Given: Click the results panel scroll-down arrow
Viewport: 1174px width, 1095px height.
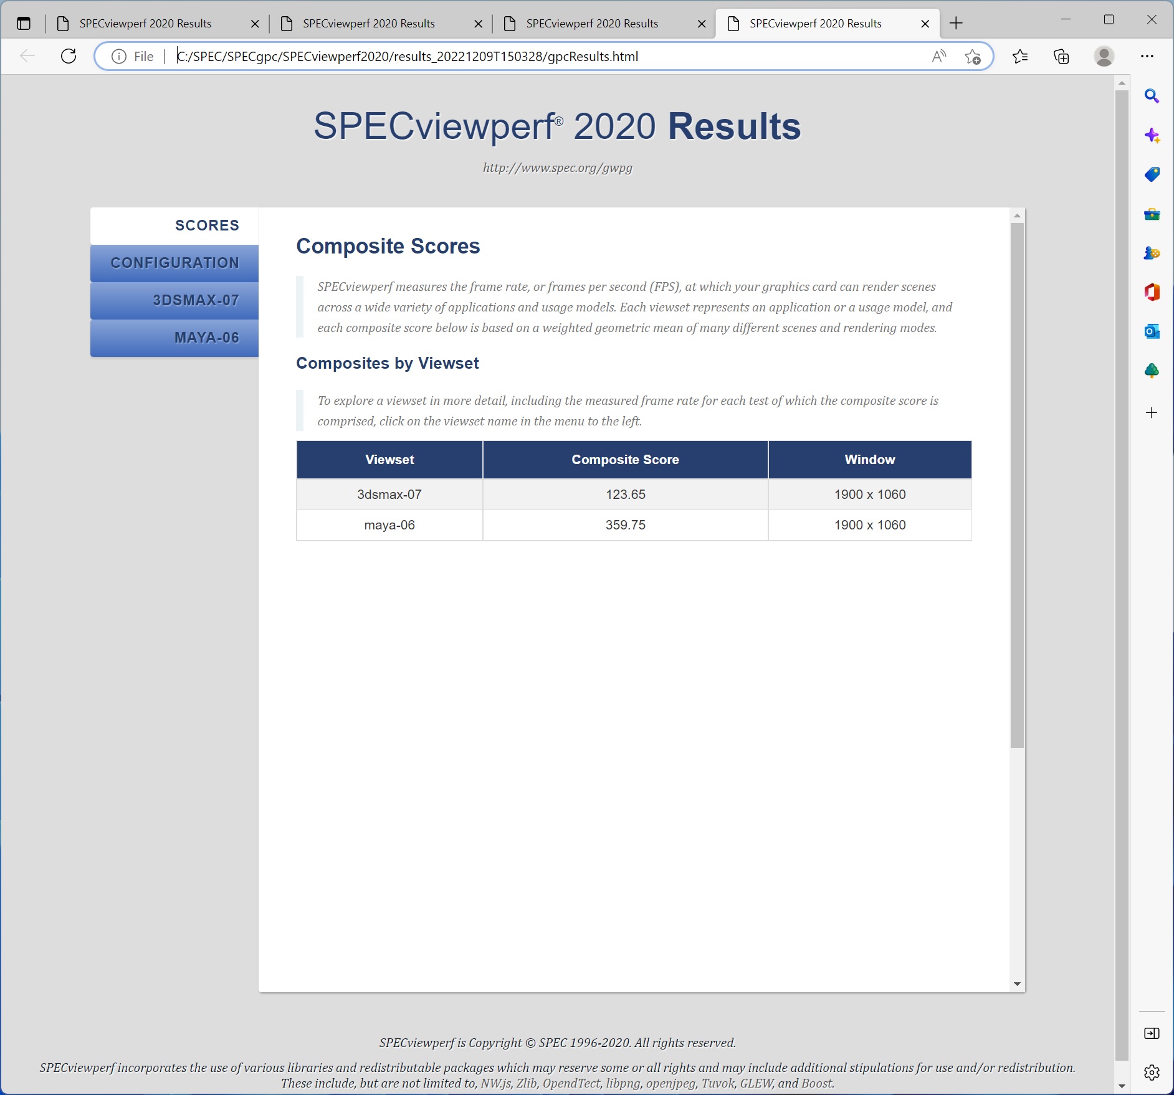Looking at the screenshot, I should pos(1017,985).
